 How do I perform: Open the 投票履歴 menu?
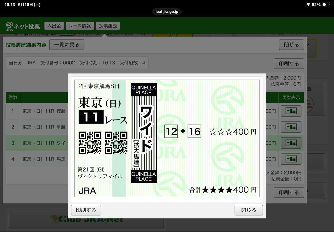click(x=108, y=26)
